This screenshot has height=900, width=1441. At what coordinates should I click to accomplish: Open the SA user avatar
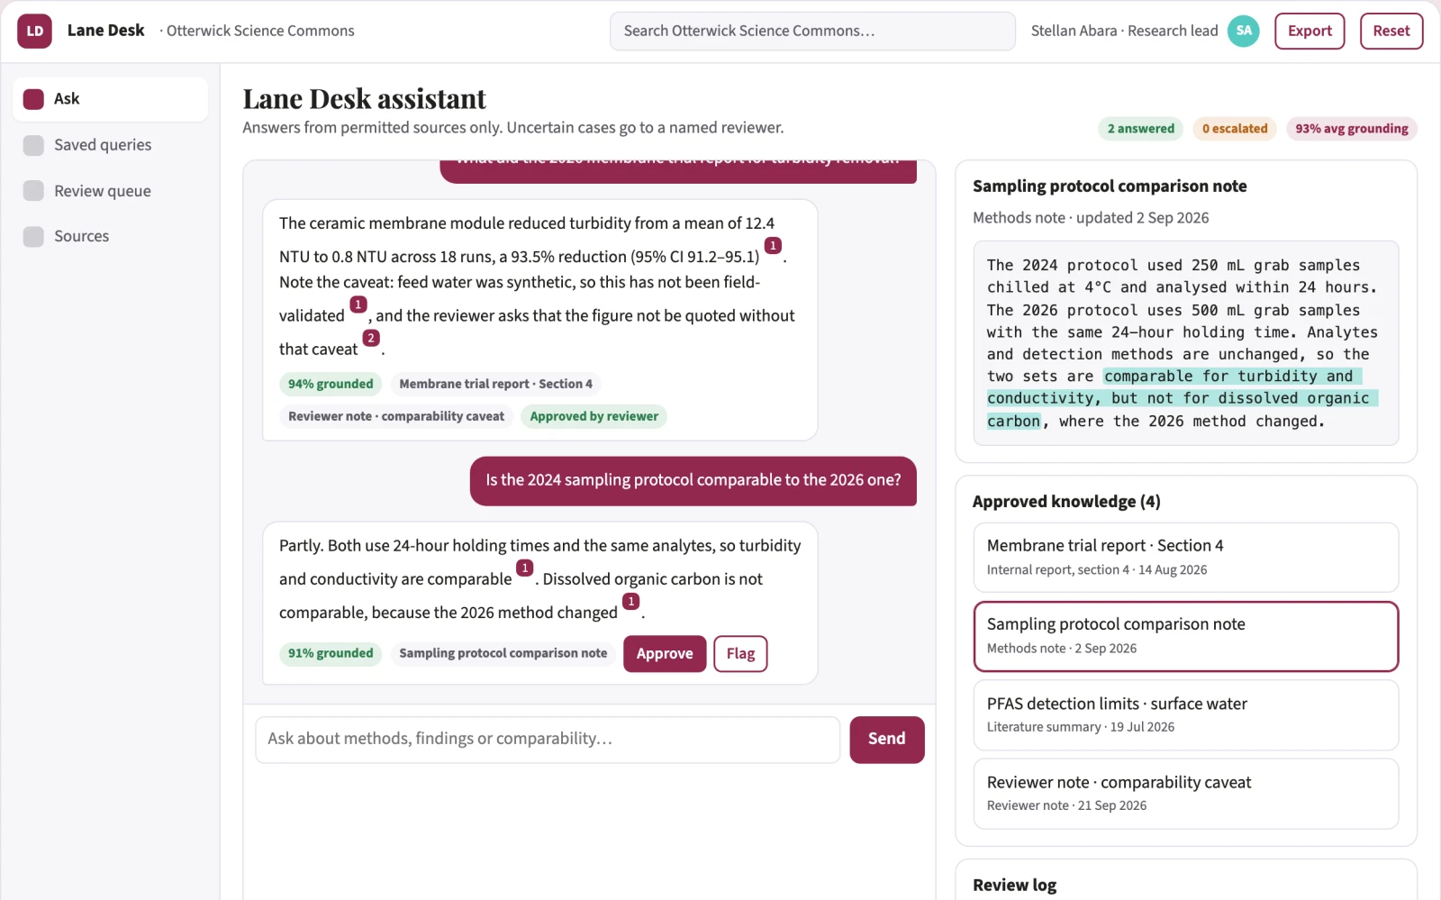(x=1244, y=31)
